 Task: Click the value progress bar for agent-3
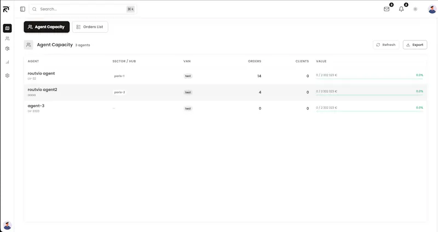[369, 111]
